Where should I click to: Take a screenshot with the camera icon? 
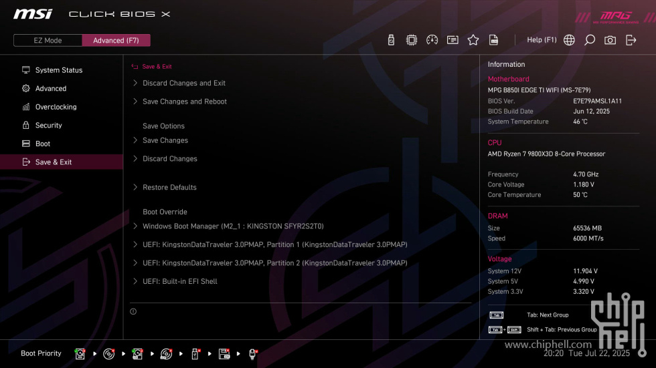coord(610,40)
